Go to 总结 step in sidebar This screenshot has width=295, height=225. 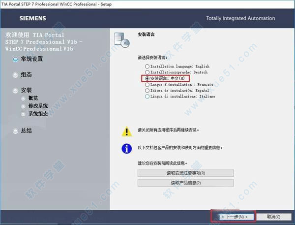26,130
